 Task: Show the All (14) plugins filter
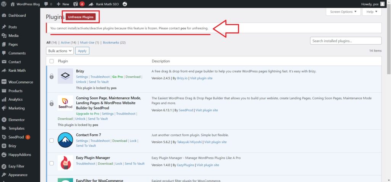coord(52,43)
